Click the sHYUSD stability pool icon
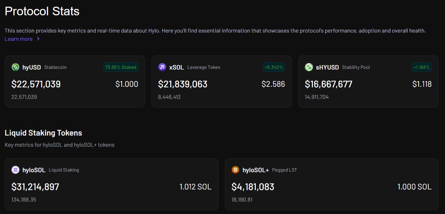The height and width of the screenshot is (214, 445). click(309, 67)
